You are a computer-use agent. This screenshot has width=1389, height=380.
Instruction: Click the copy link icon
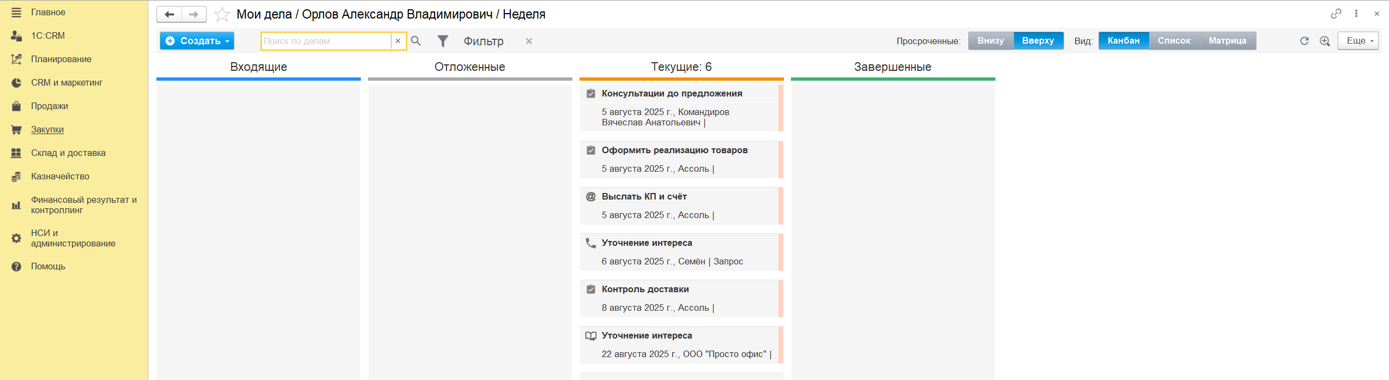[x=1336, y=14]
